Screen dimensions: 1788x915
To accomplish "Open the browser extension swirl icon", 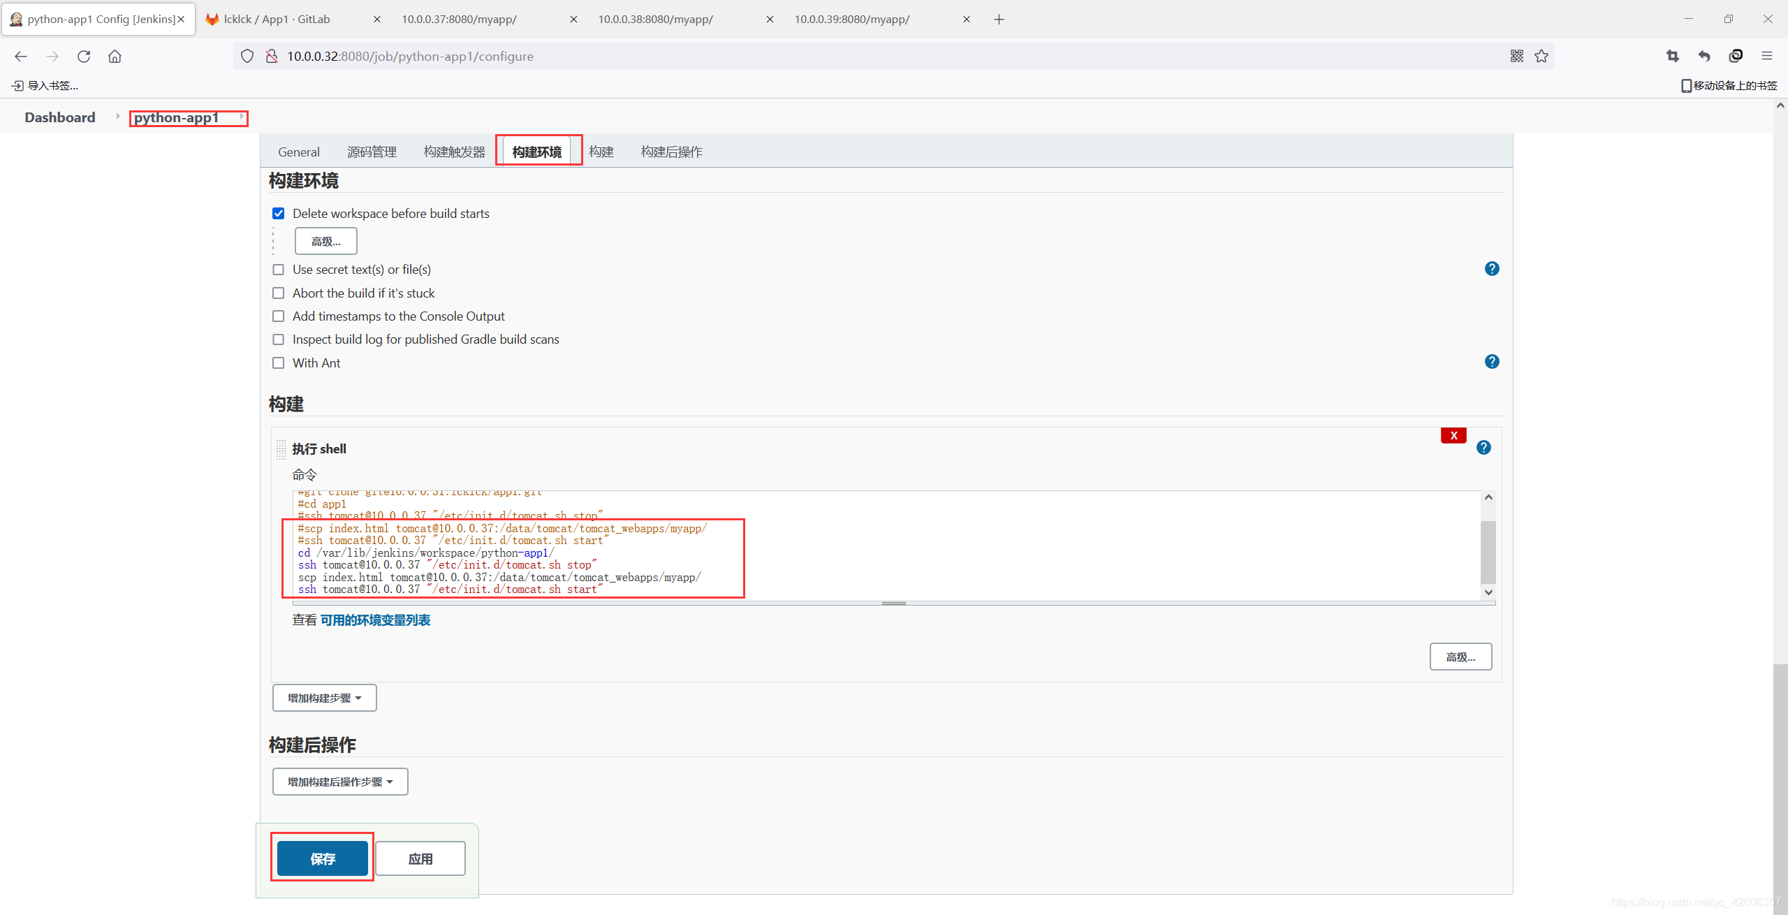I will coord(1736,56).
